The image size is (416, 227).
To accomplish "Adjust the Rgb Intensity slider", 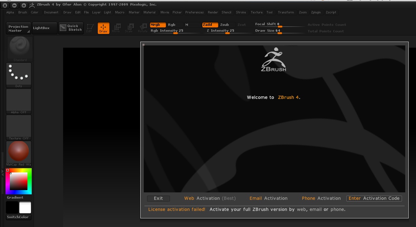I will point(175,31).
